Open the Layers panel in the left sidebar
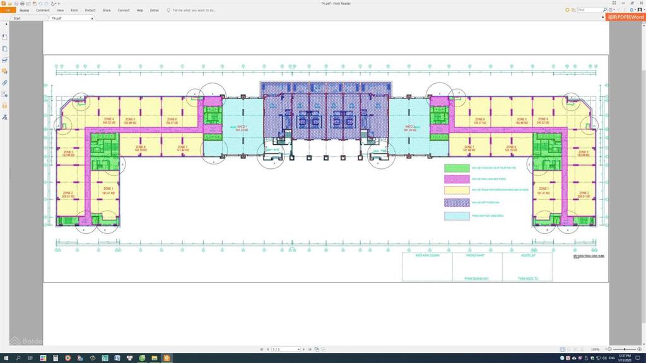This screenshot has height=363, width=646. (x=4, y=60)
